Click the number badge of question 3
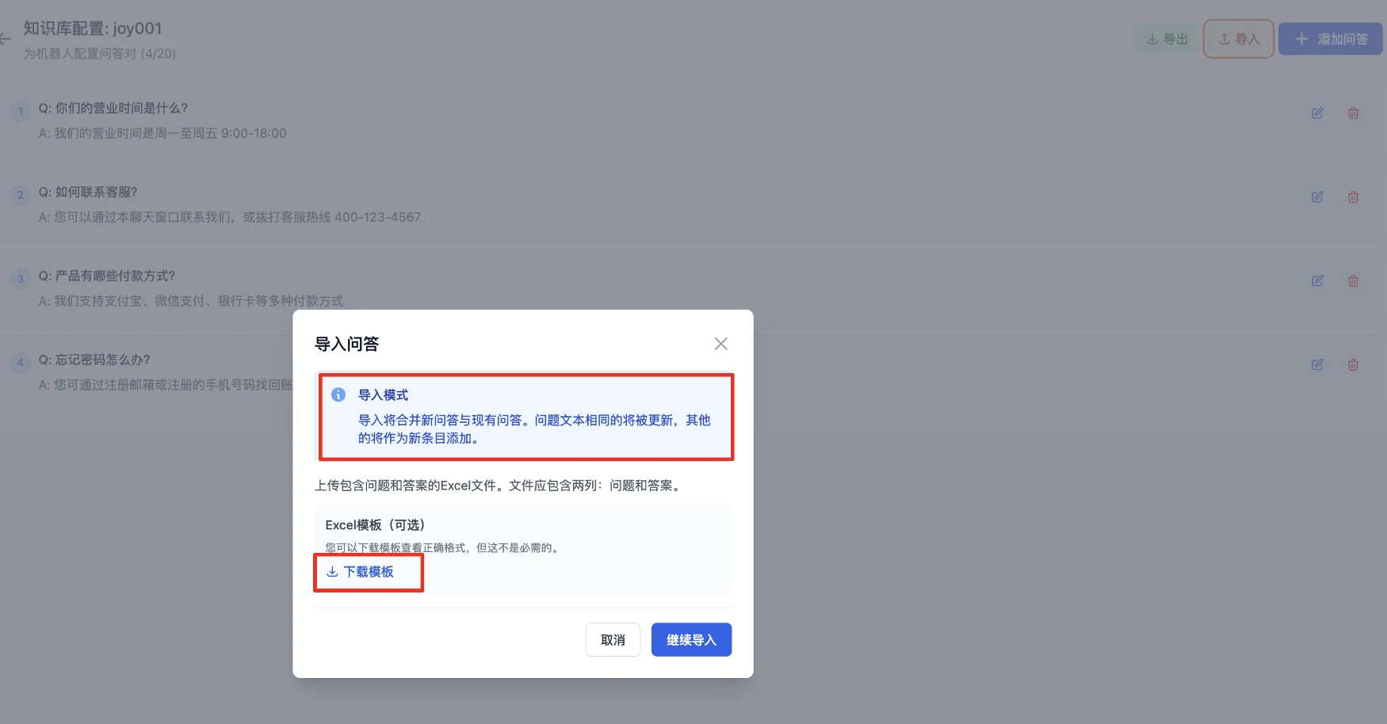This screenshot has width=1387, height=724. [x=20, y=279]
